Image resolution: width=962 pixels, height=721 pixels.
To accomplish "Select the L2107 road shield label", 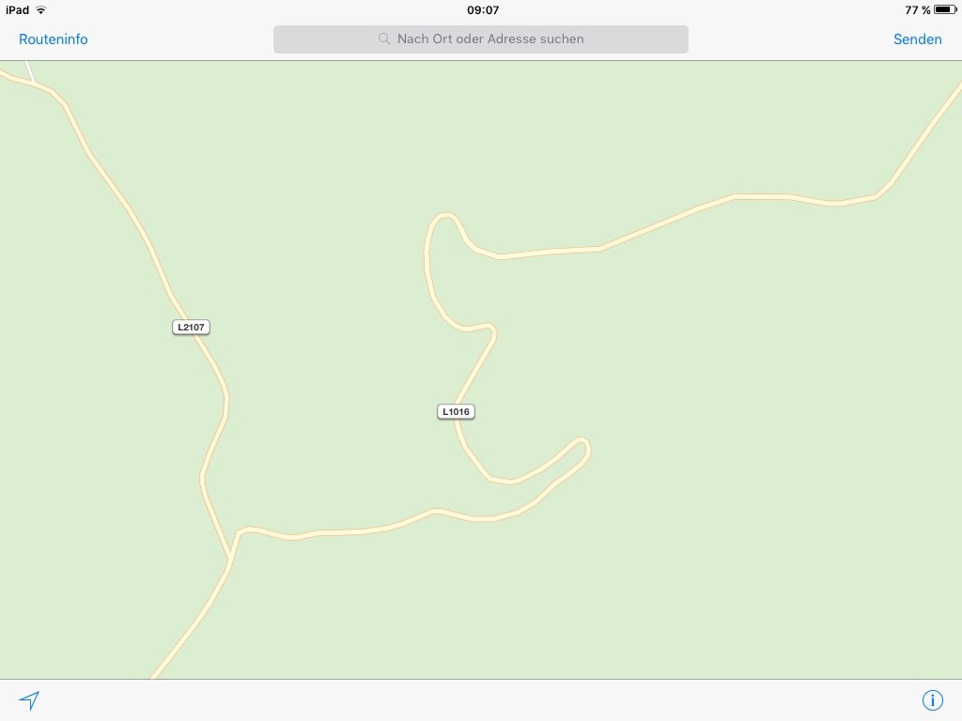I will (191, 328).
